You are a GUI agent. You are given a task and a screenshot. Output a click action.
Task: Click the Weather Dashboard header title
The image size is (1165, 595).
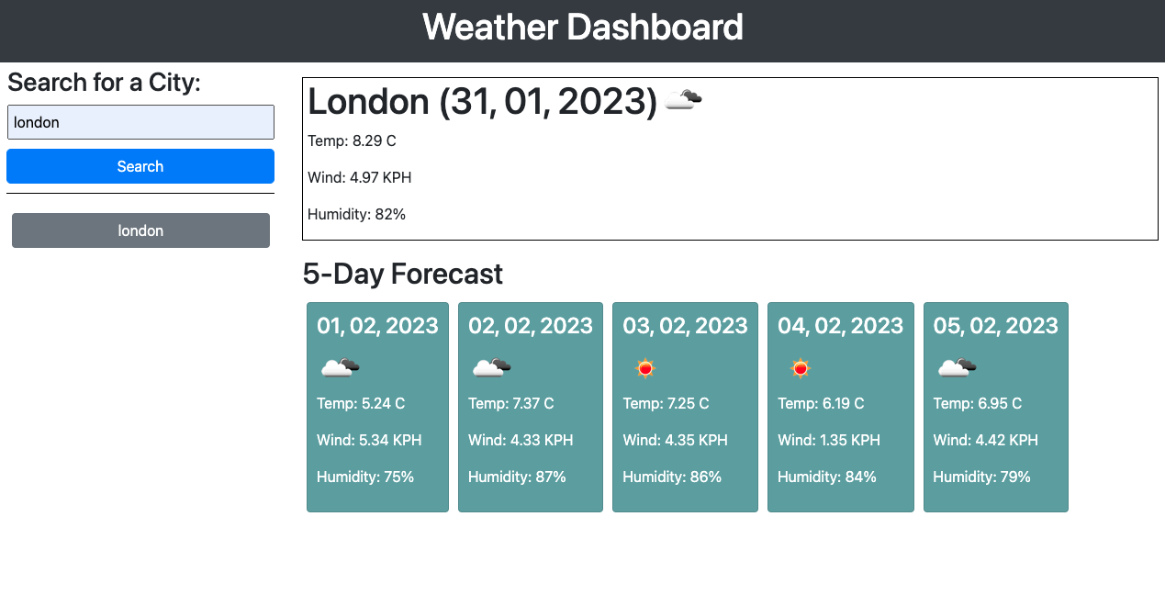(x=583, y=28)
